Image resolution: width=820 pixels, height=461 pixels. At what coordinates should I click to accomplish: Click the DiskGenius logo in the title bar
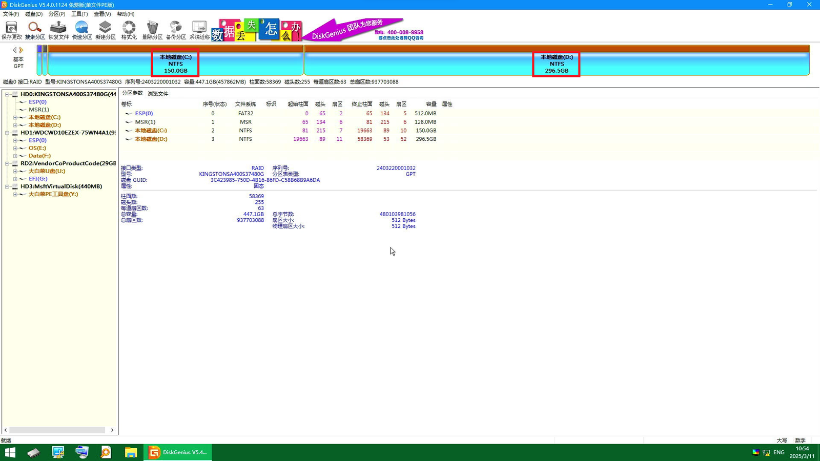(5, 5)
